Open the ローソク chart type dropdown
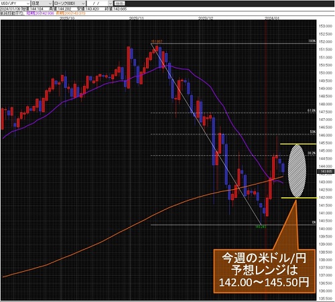This screenshot has height=302, width=335. point(70,3)
